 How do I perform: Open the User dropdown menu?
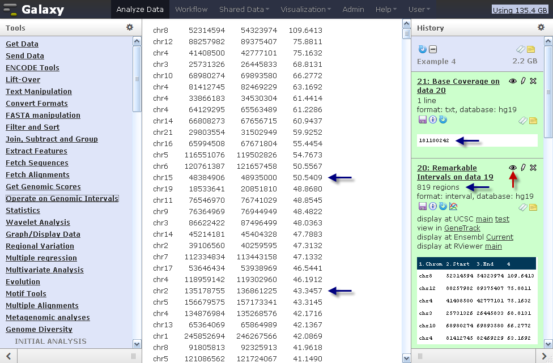(x=419, y=10)
